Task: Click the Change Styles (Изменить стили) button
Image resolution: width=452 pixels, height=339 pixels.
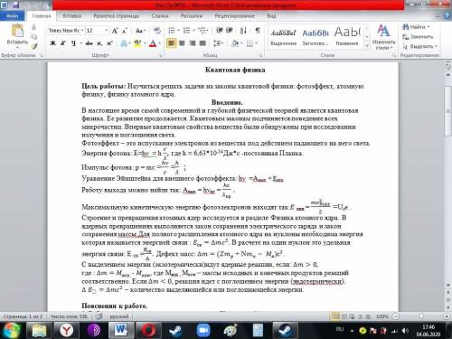Action: pos(383,37)
